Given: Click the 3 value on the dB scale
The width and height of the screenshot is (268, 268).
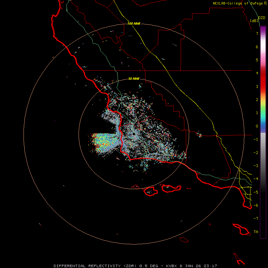Looking at the screenshot, I should 257,86.
